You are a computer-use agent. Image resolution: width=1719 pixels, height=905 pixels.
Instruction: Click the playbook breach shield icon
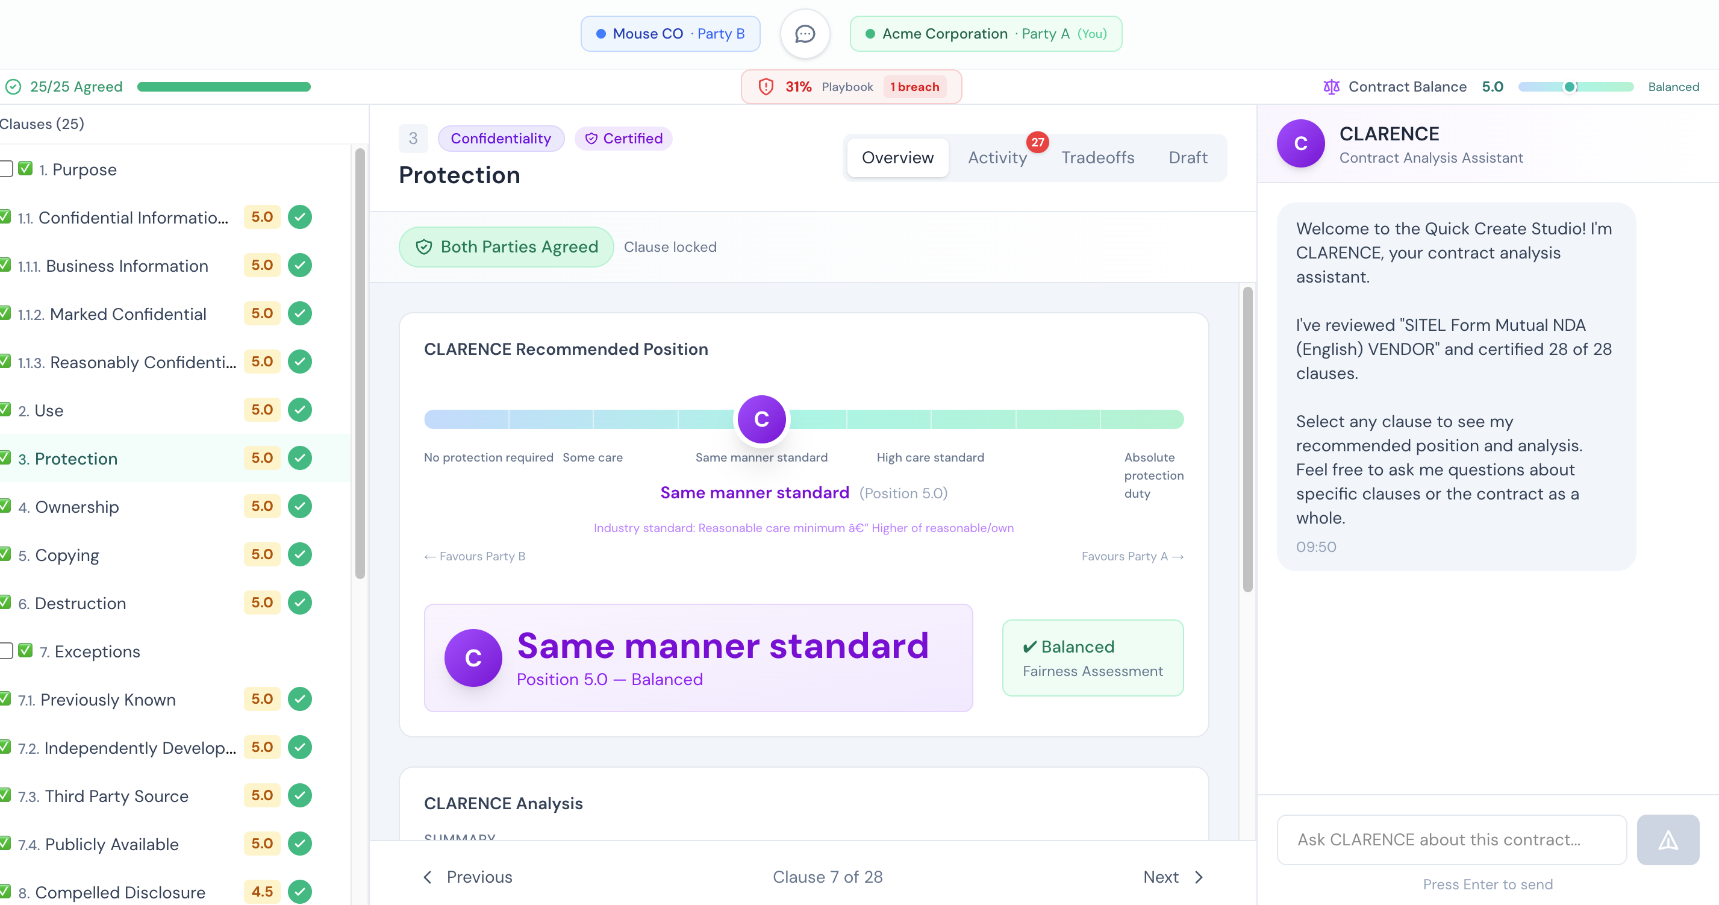point(766,87)
